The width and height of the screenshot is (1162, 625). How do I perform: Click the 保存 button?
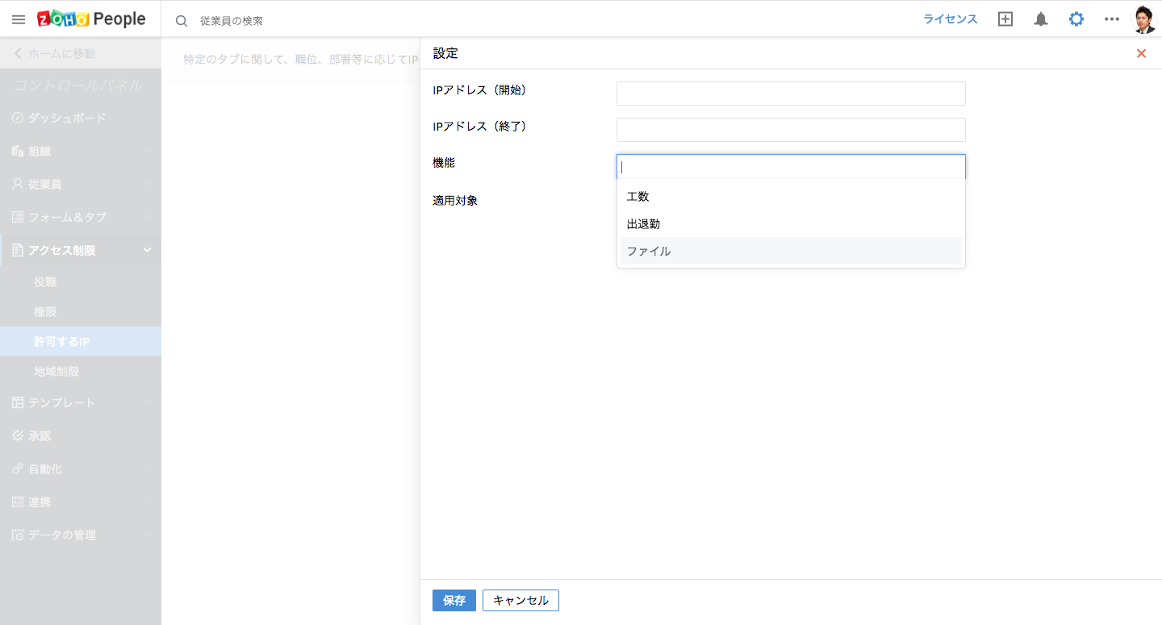(454, 601)
